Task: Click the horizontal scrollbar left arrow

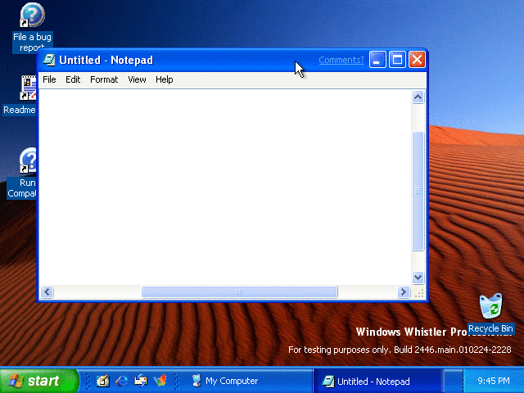Action: pyautogui.click(x=47, y=292)
